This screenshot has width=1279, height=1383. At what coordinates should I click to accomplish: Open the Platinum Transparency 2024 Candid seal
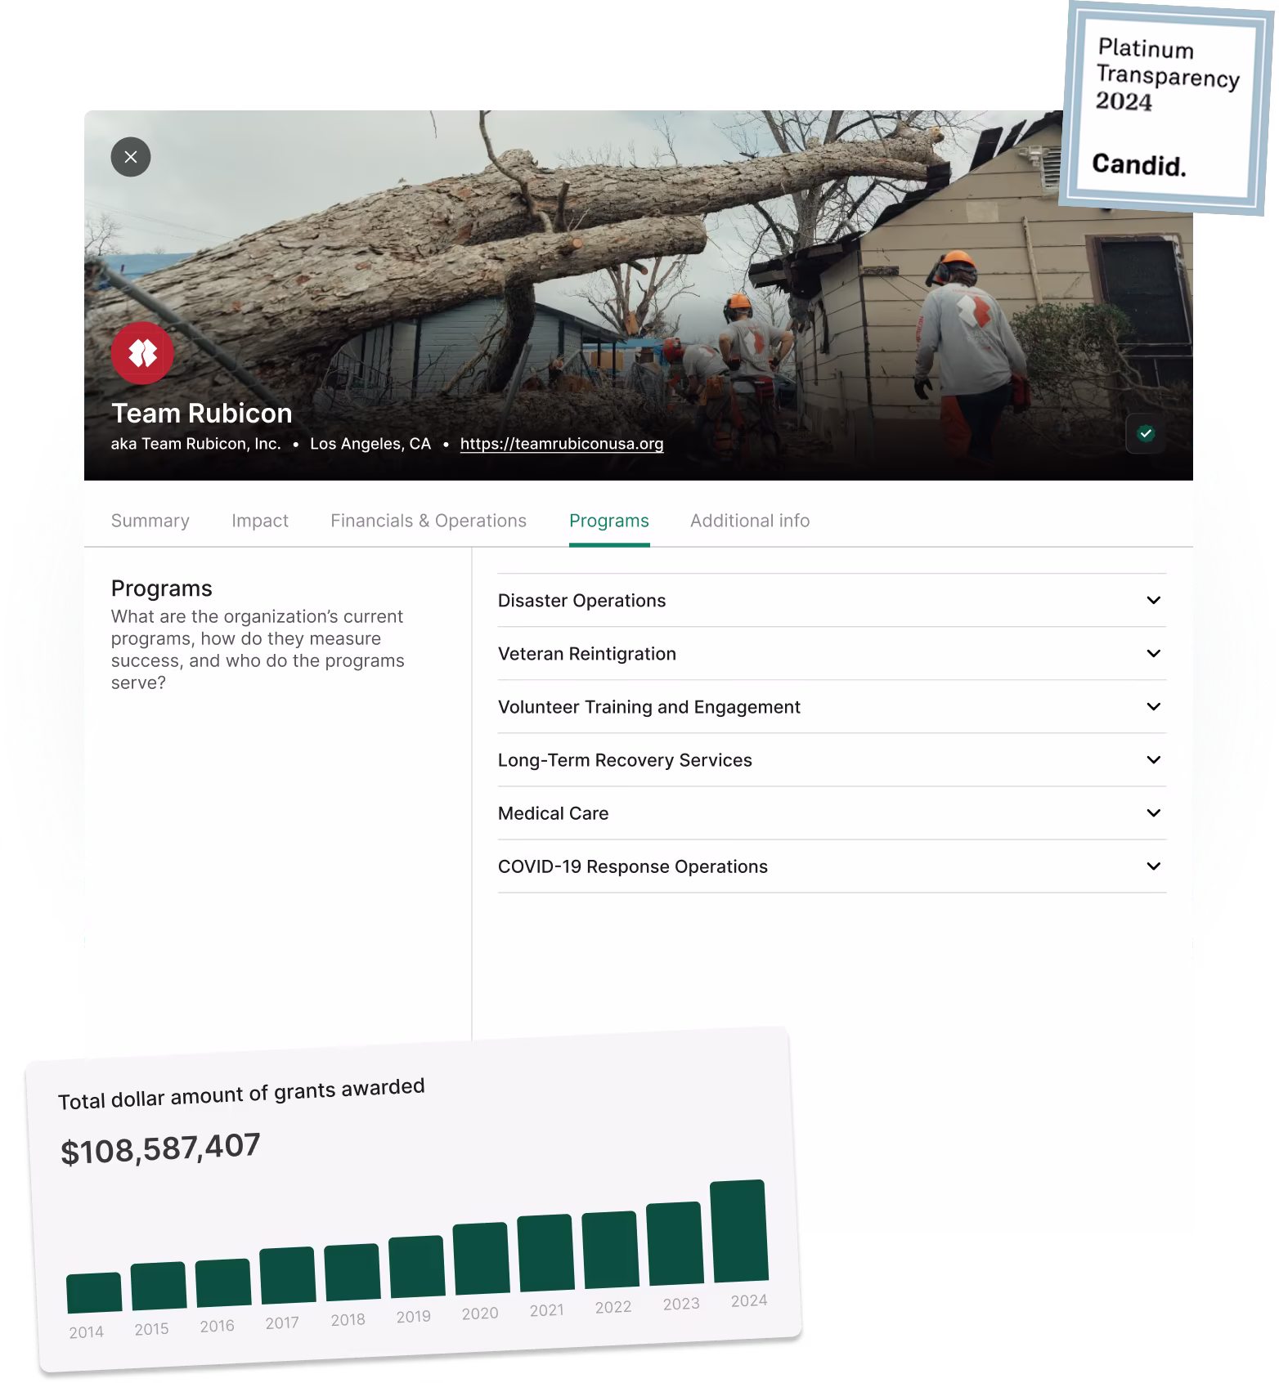point(1168,108)
